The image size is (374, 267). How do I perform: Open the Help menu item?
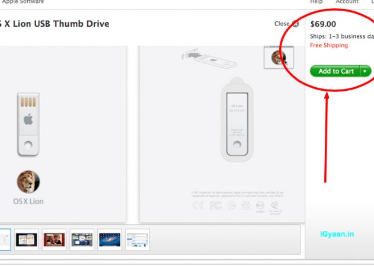(x=317, y=2)
